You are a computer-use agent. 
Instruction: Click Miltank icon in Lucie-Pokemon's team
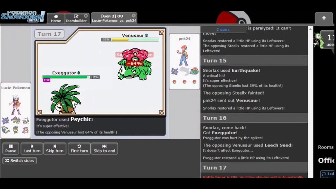(25, 130)
